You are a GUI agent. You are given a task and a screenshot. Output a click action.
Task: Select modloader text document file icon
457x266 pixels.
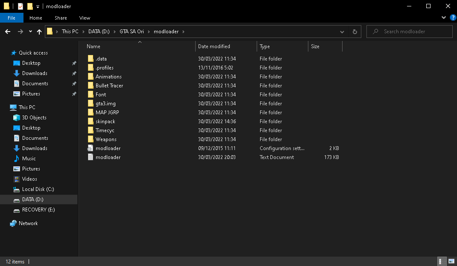pyautogui.click(x=91, y=157)
